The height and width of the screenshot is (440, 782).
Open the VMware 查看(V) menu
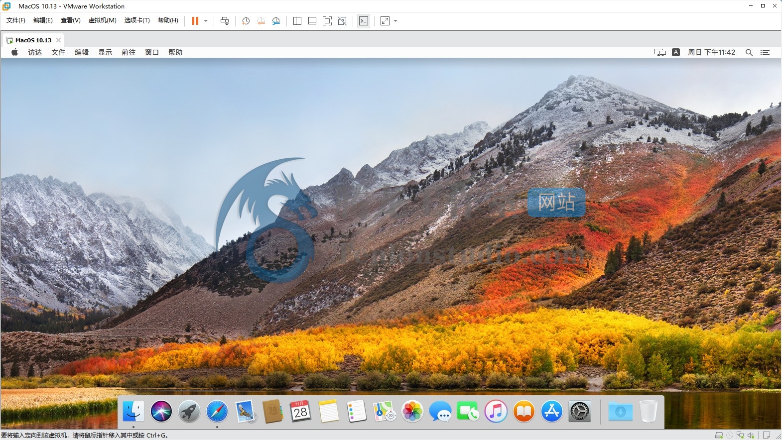click(70, 20)
